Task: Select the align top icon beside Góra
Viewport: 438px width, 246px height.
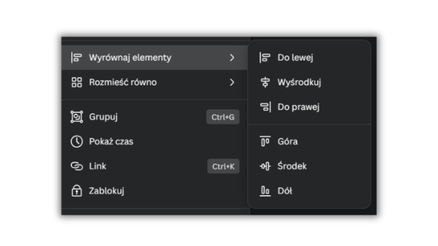Action: (265, 141)
